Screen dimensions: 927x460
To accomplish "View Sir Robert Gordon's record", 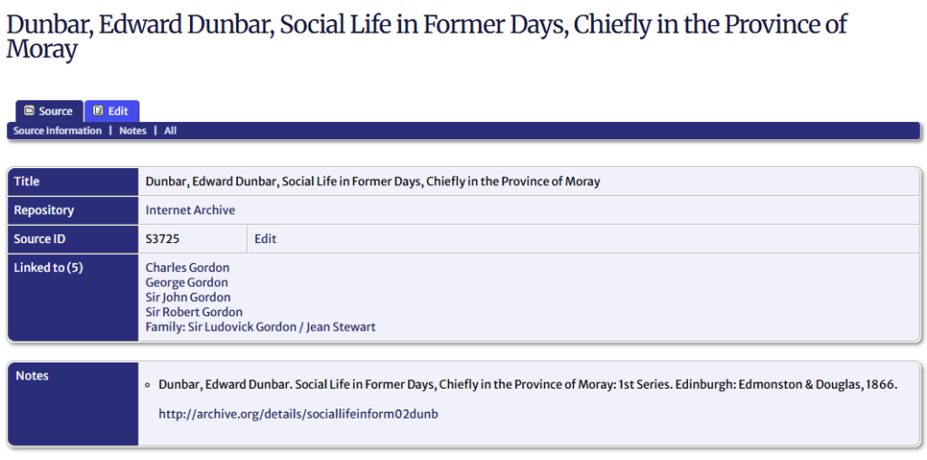I will (x=194, y=312).
